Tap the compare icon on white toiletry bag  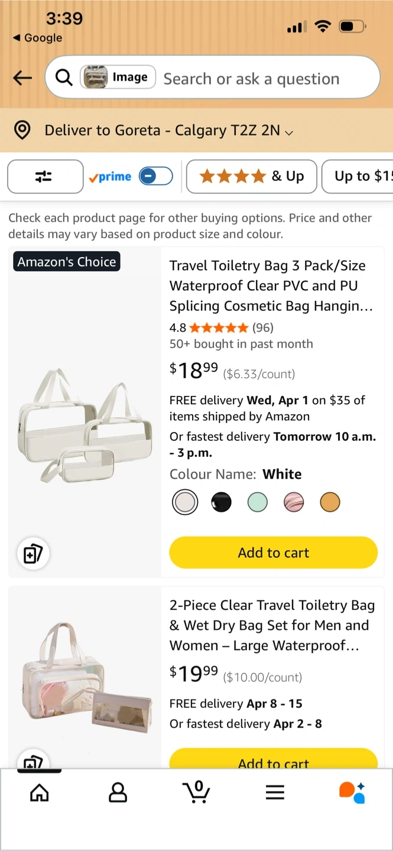coord(33,554)
